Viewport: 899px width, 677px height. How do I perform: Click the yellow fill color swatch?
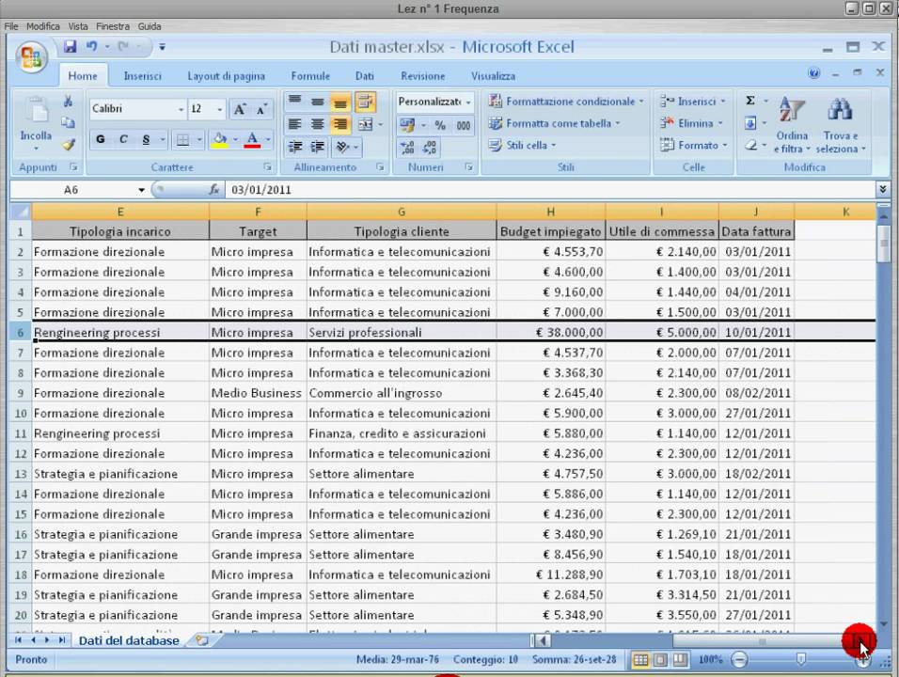pyautogui.click(x=219, y=139)
